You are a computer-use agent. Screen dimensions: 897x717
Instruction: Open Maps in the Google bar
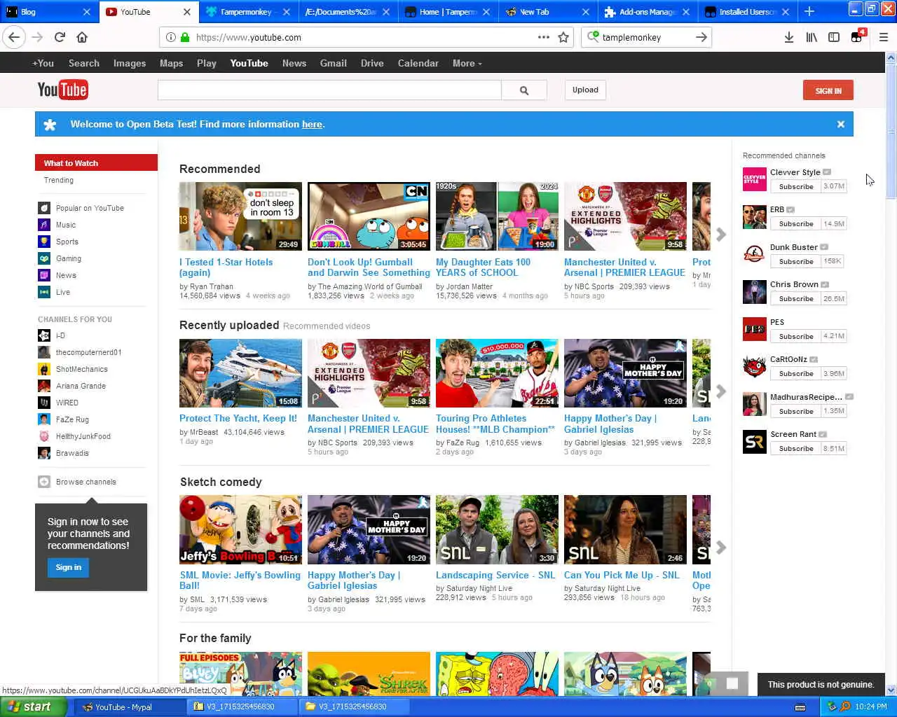click(x=171, y=63)
